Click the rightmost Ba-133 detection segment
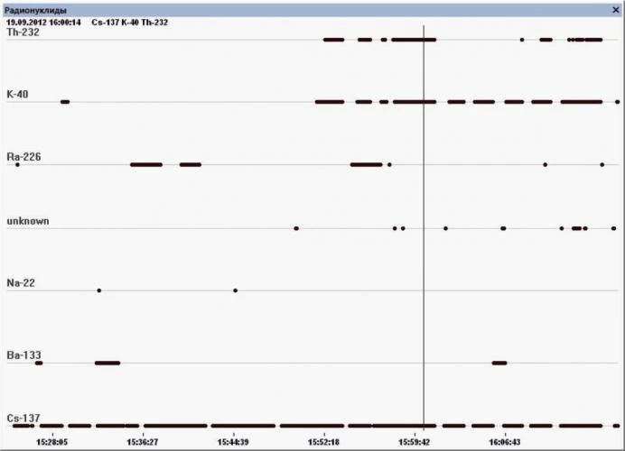625x451 pixels. [x=499, y=363]
